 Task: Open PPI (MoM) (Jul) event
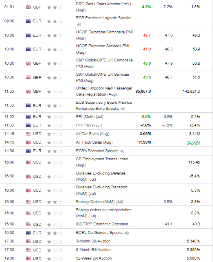[x=90, y=117]
